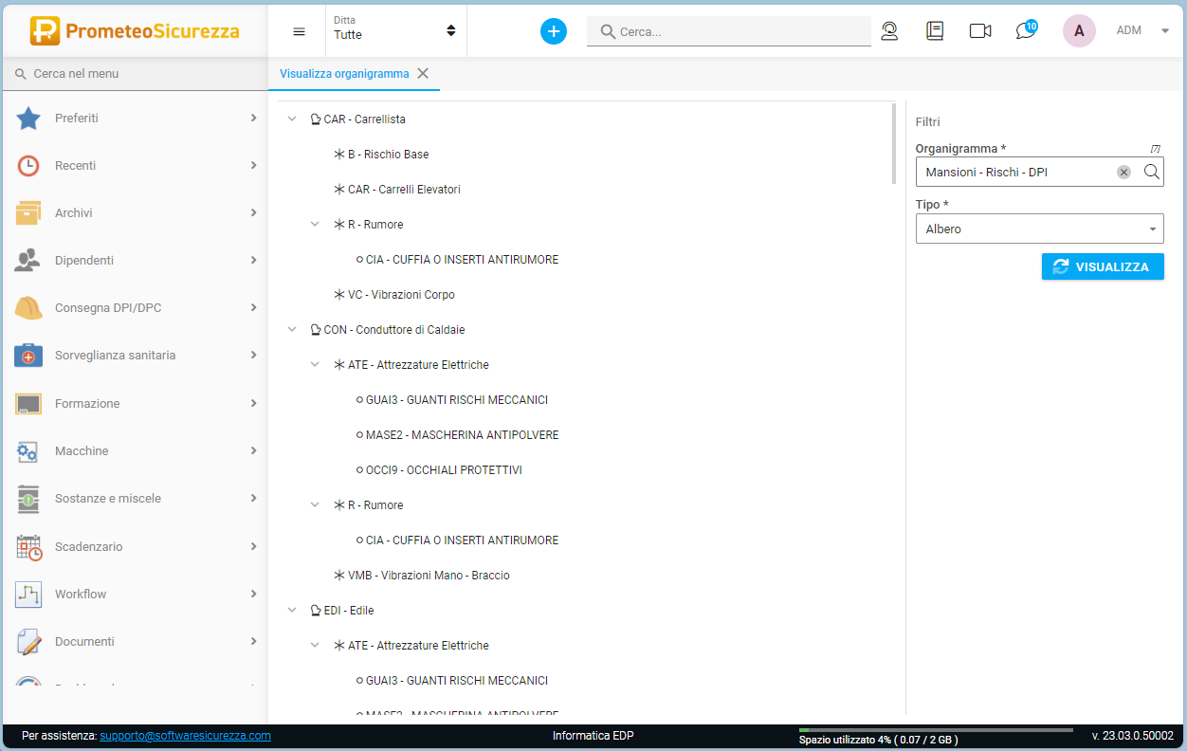Screen dimensions: 1187x751
Task: Open Workflow diagram icon
Action: (x=28, y=594)
